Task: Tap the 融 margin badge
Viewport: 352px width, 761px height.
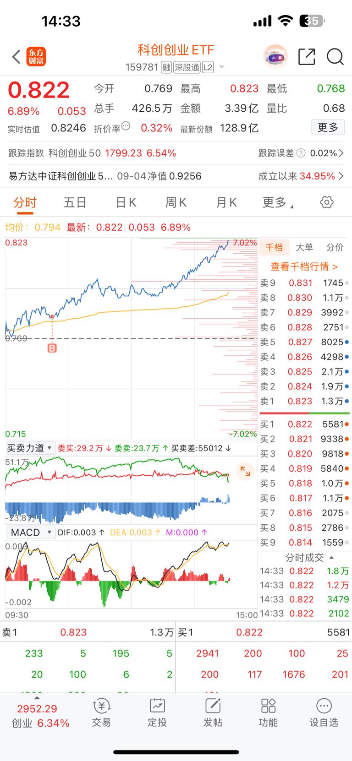Action: pos(166,68)
